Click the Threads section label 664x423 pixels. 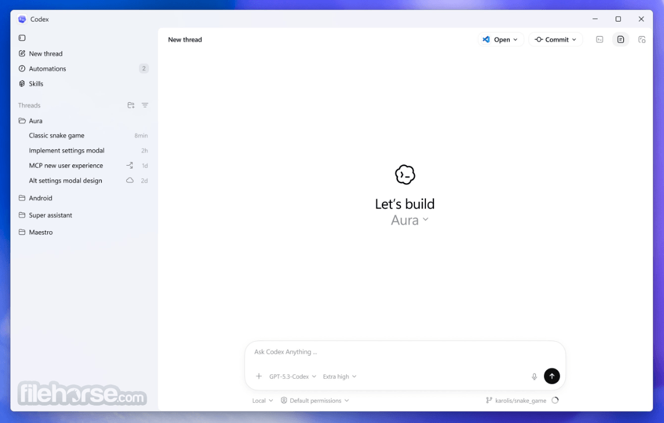29,105
